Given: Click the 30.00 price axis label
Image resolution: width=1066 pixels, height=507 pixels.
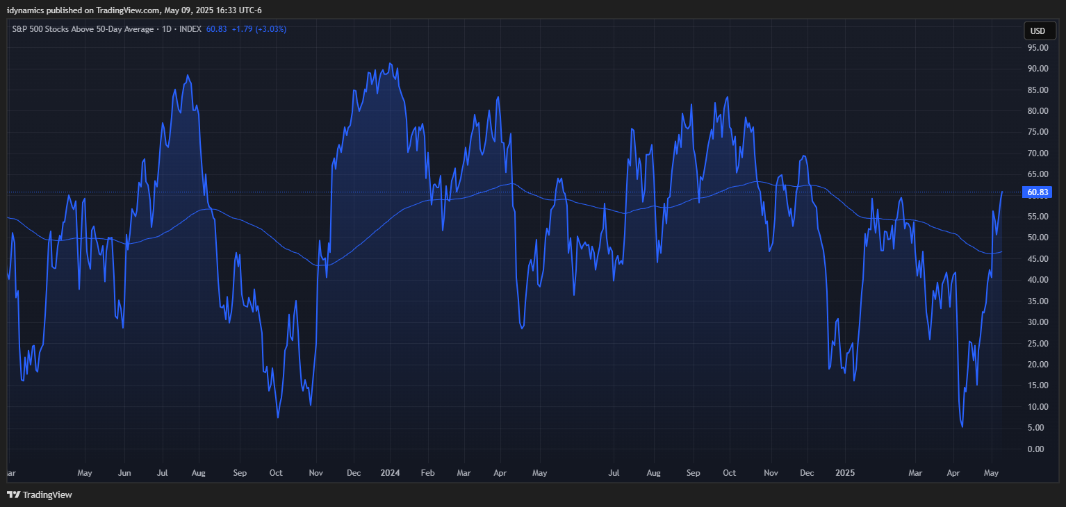Looking at the screenshot, I should coord(1038,322).
